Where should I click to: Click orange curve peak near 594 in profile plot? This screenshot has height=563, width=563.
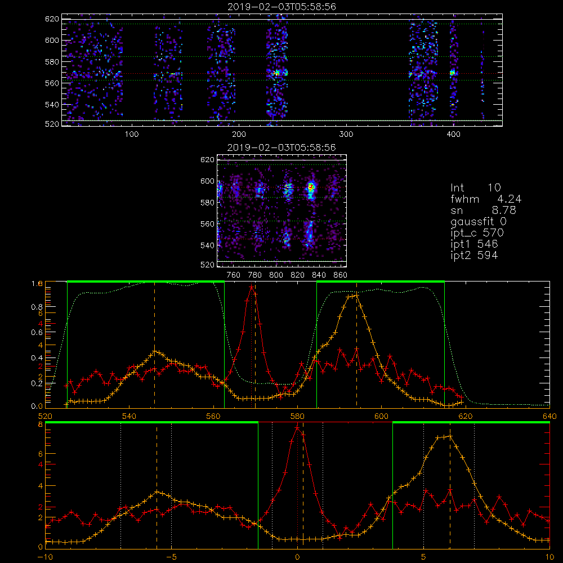pyautogui.click(x=356, y=296)
